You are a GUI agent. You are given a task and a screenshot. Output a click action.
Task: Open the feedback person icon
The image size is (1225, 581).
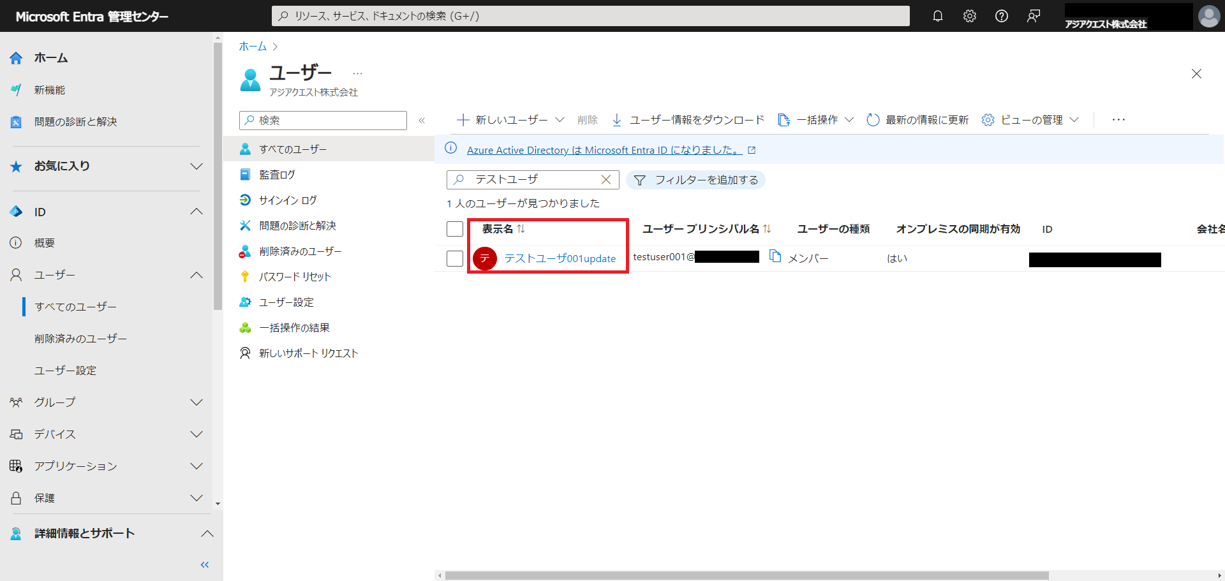coord(1033,16)
